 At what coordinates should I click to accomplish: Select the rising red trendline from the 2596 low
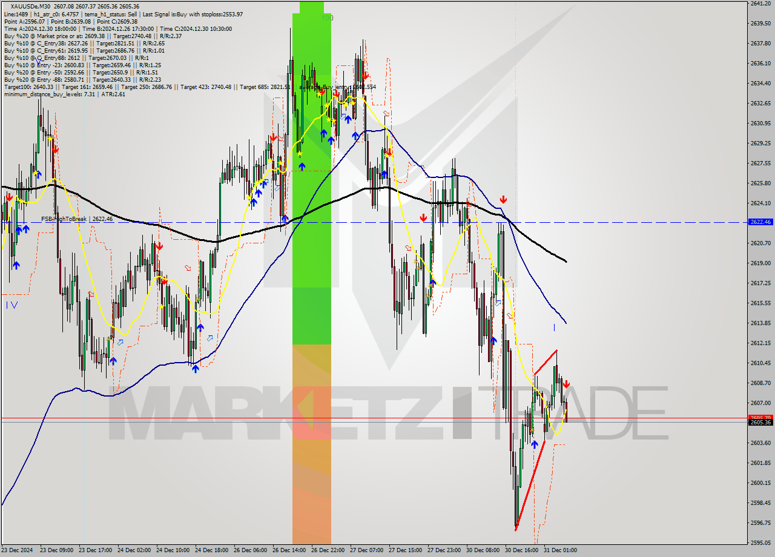(530, 486)
